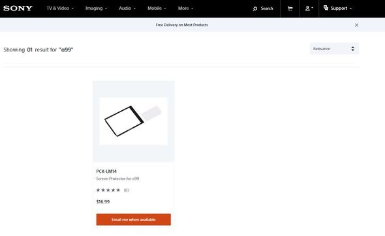Click the Support chat icon
385x236 pixels.
326,8
